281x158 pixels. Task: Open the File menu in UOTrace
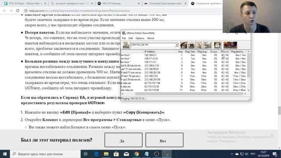click(124, 38)
